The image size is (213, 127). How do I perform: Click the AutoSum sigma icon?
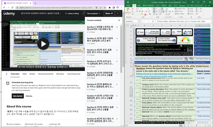click(x=197, y=9)
